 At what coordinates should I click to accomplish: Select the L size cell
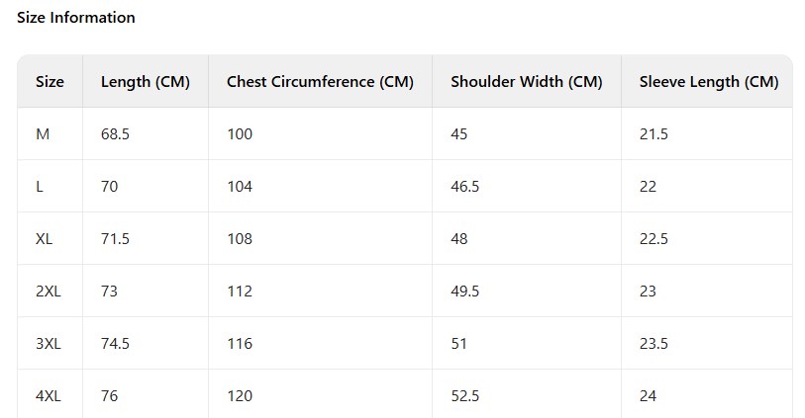40,187
